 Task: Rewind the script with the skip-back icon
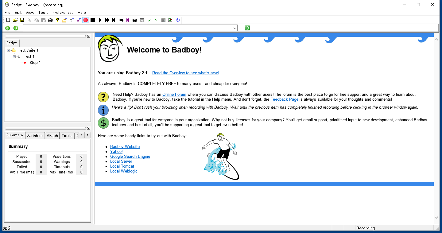(x=114, y=20)
